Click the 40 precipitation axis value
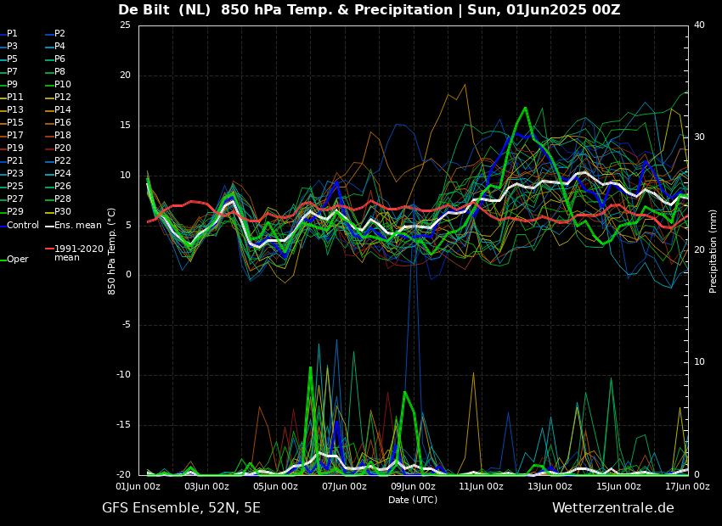 click(x=699, y=25)
